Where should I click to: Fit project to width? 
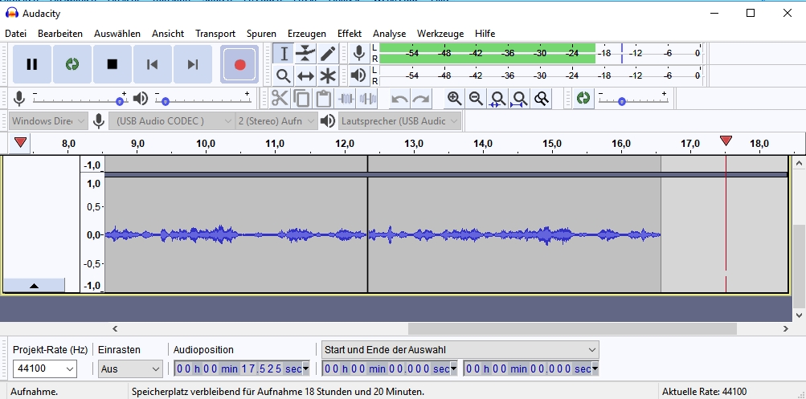tap(520, 98)
